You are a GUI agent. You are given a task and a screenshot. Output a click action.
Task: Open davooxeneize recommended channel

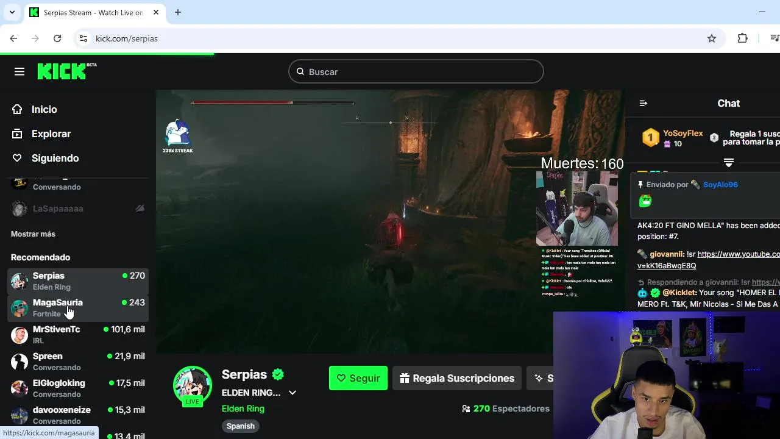pos(78,415)
